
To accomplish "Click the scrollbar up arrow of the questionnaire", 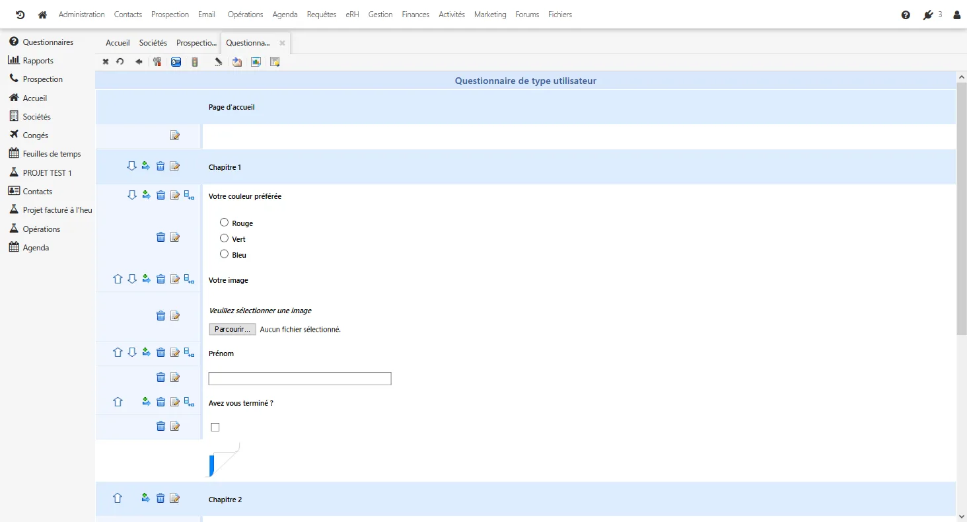I will [961, 77].
